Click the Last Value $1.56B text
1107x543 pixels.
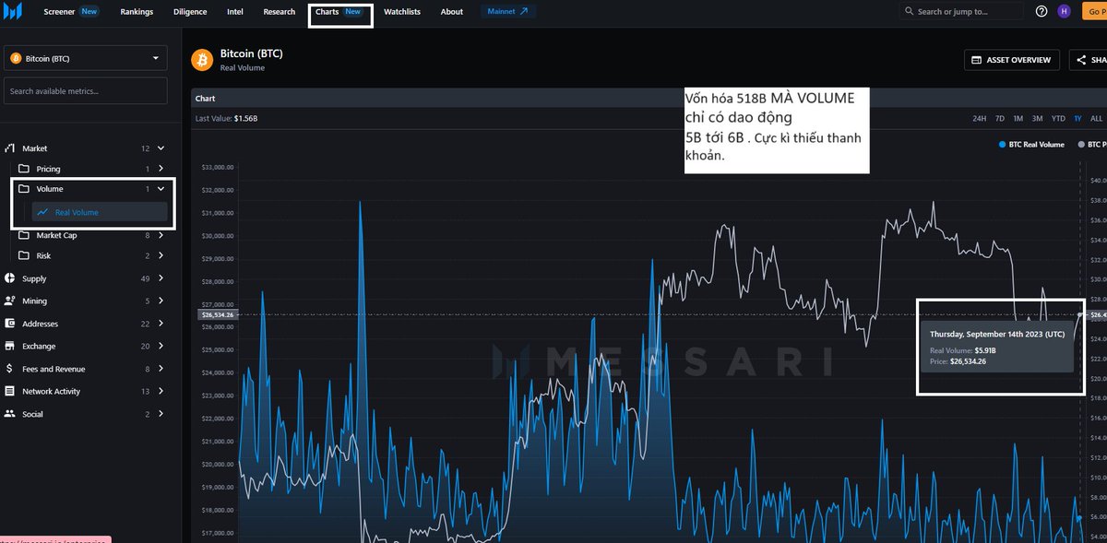point(226,118)
